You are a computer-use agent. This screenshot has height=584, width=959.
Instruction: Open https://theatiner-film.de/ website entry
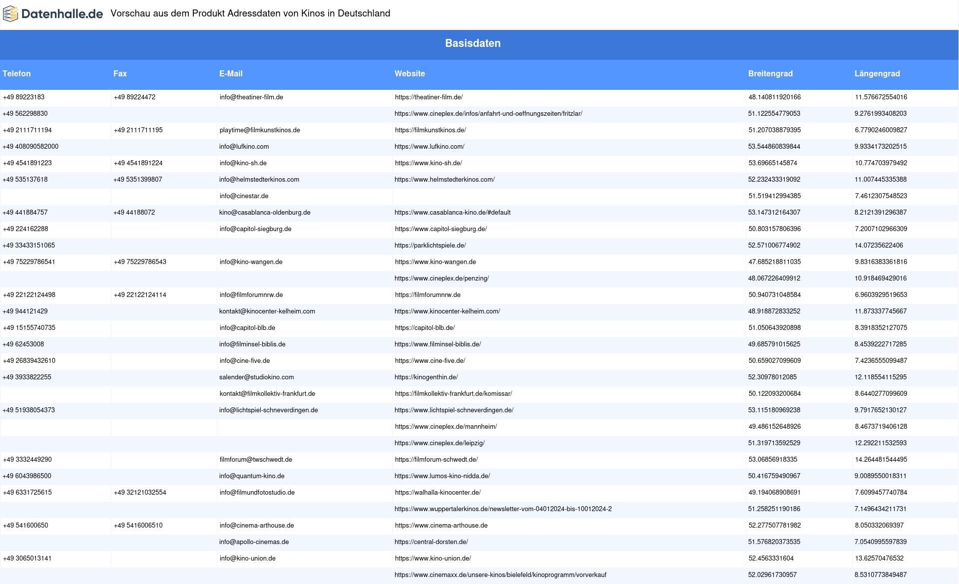coord(429,97)
